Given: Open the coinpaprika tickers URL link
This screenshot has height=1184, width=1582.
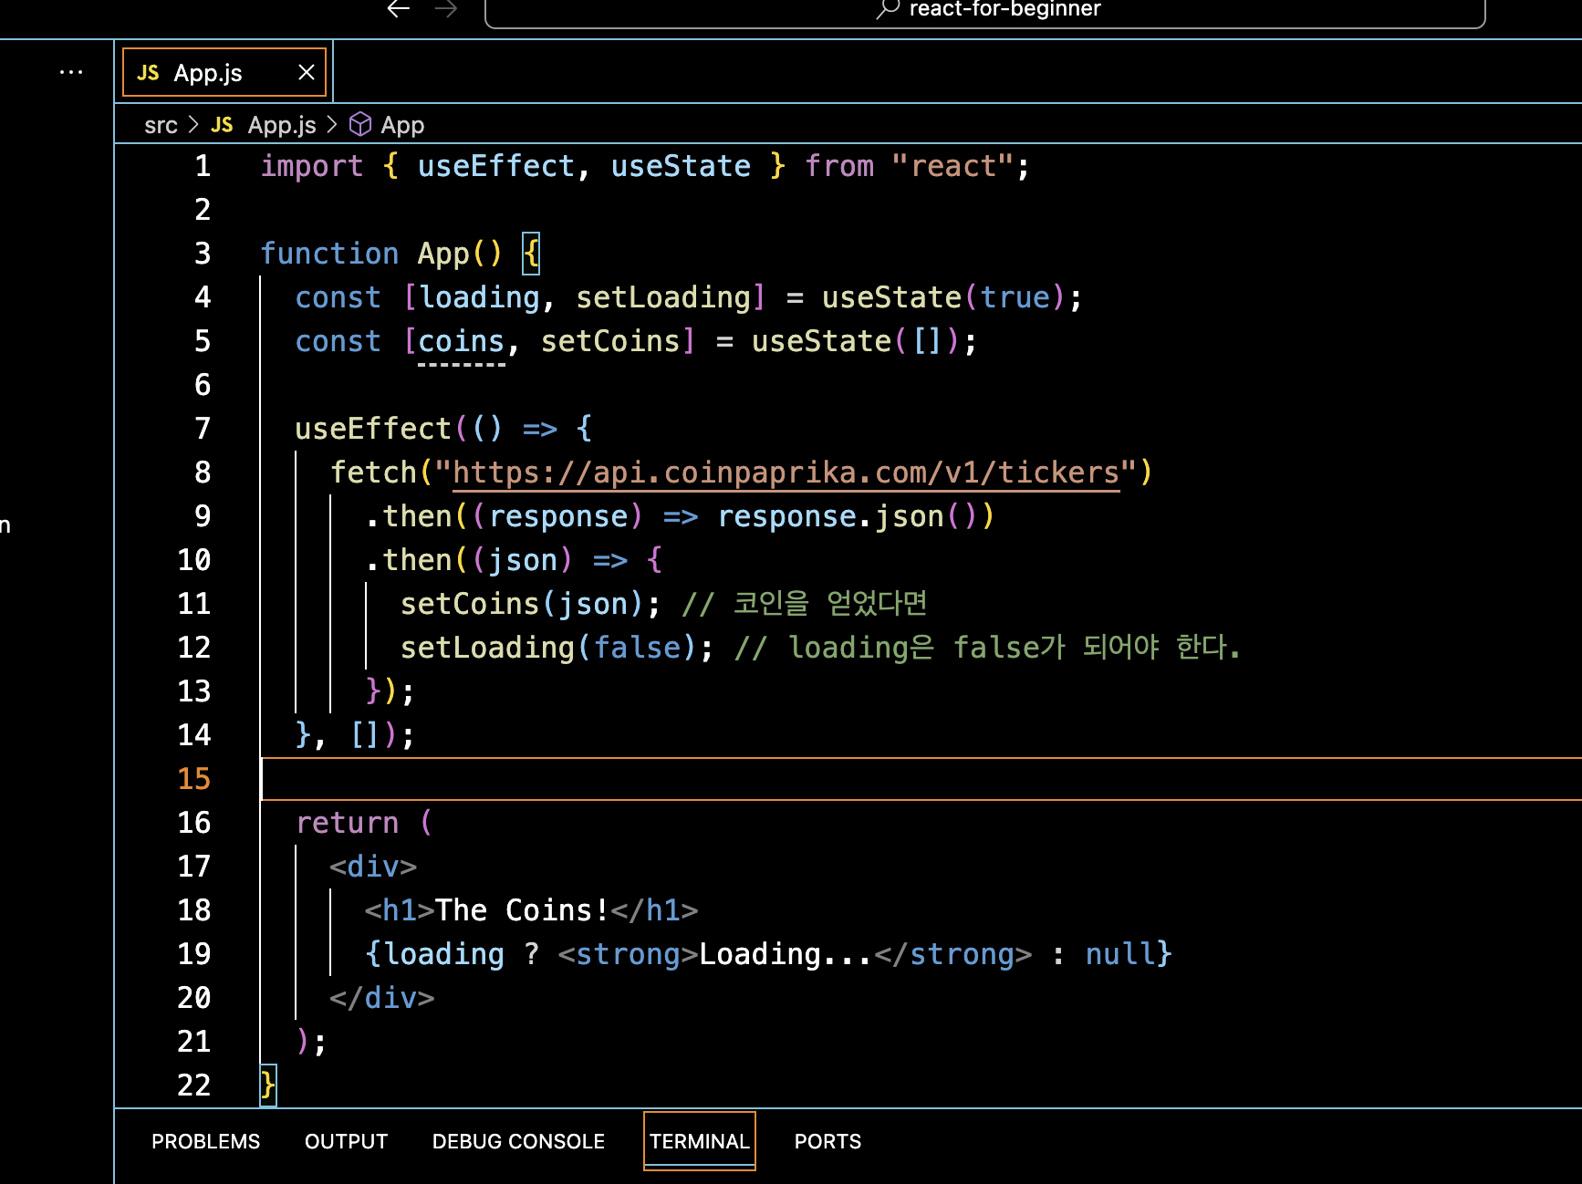Looking at the screenshot, I should point(786,473).
